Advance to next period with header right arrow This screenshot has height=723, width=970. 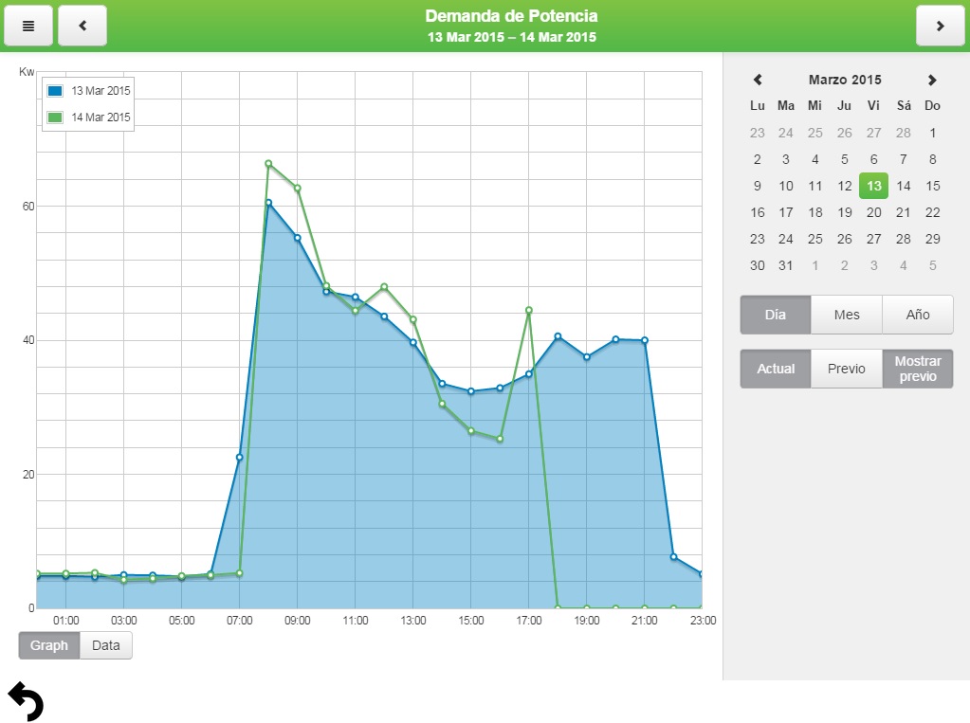940,26
